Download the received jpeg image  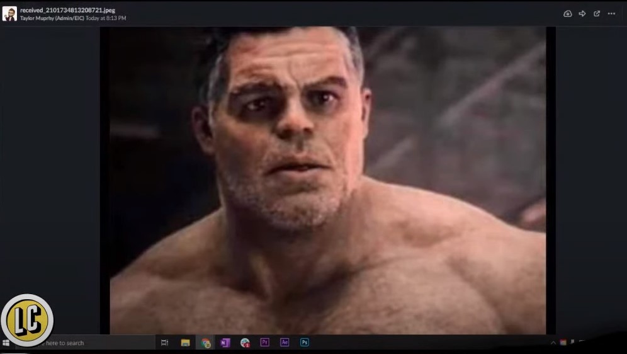point(567,14)
